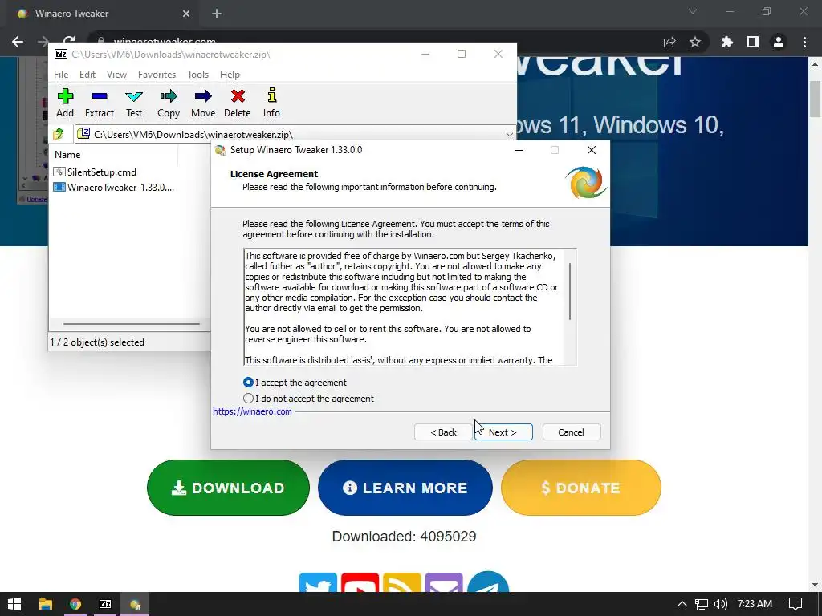Click the blue LEARN MORE button

pos(405,488)
